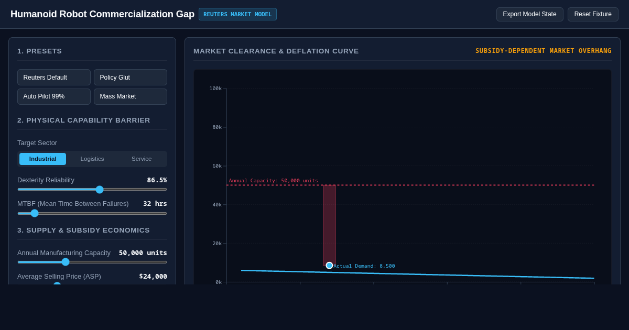Click the '32 hrs' MTBF value
Image resolution: width=629 pixels, height=330 pixels.
point(155,203)
